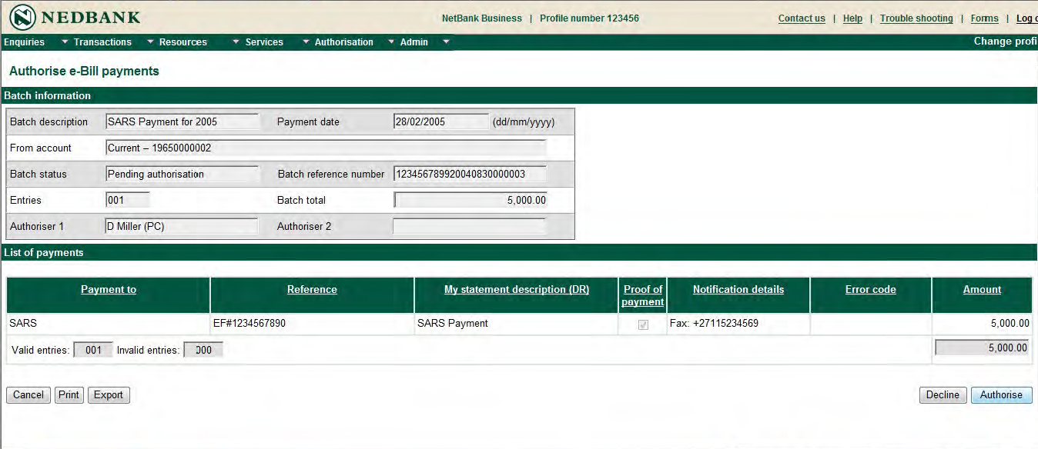
Task: Open the Contact us link
Action: (801, 18)
